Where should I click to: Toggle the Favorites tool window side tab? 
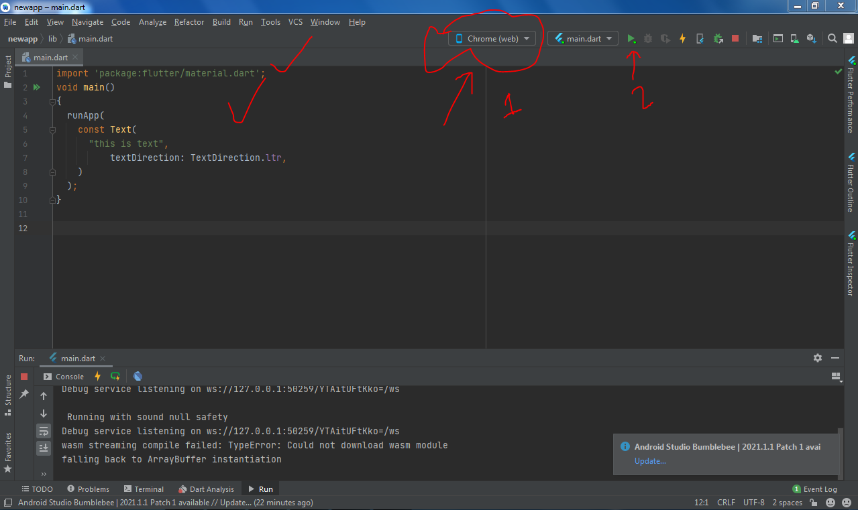7,453
